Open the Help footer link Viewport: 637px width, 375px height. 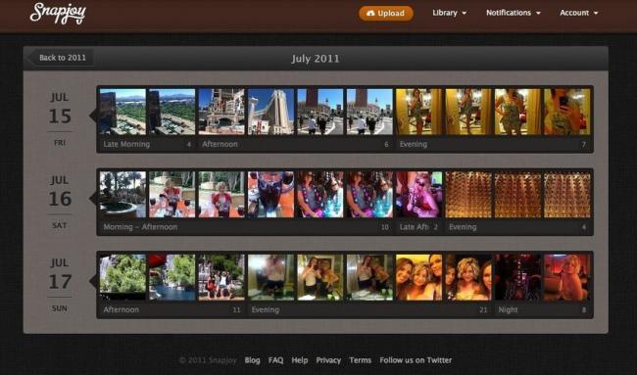click(300, 360)
